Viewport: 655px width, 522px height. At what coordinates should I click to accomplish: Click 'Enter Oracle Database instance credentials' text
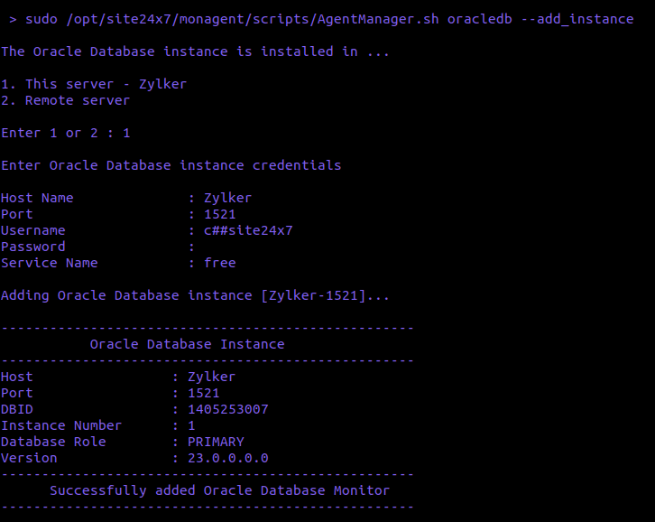coord(171,165)
